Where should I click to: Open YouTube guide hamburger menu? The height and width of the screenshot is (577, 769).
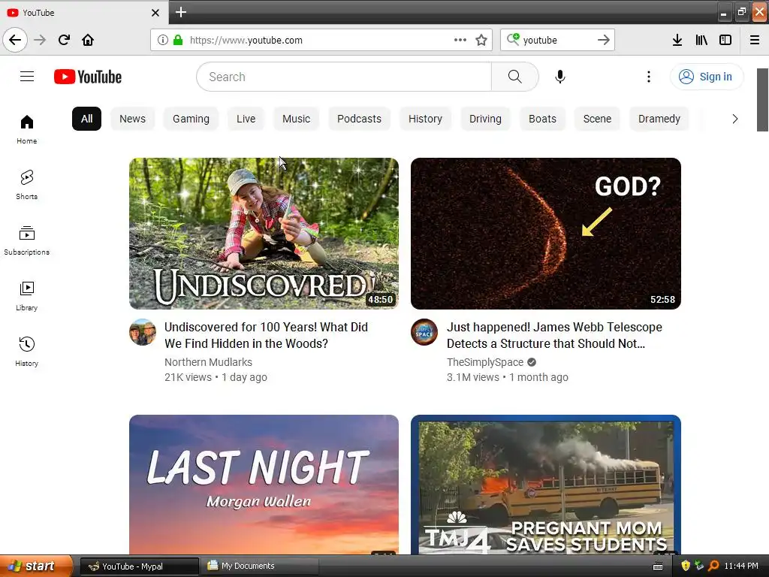27,77
